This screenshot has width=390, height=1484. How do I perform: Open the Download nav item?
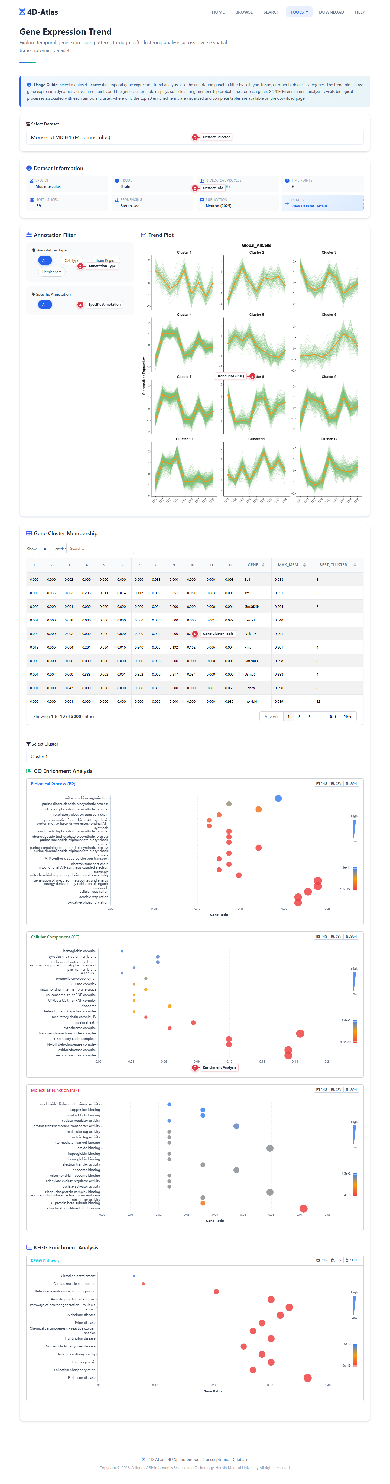pos(332,12)
